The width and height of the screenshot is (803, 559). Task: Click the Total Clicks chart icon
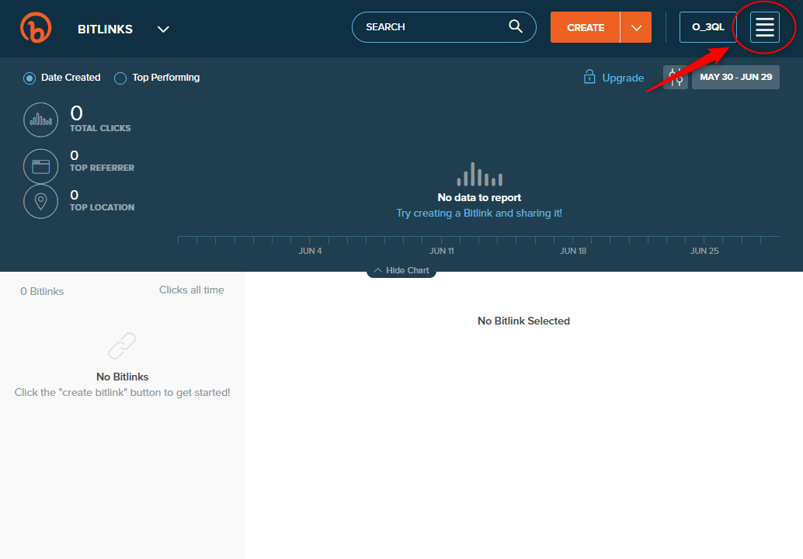point(40,120)
